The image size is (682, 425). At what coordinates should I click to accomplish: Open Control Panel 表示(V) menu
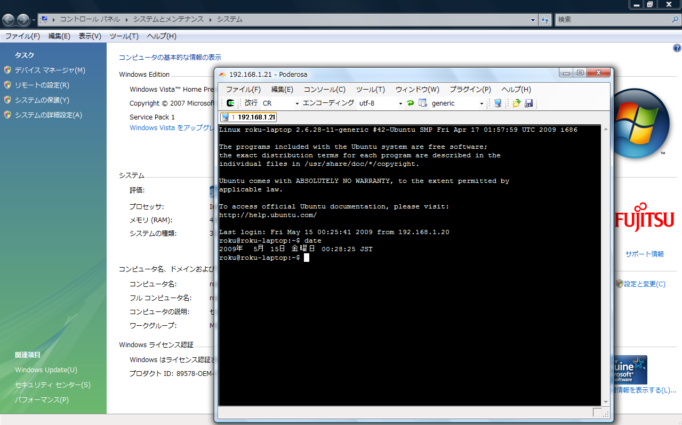90,36
